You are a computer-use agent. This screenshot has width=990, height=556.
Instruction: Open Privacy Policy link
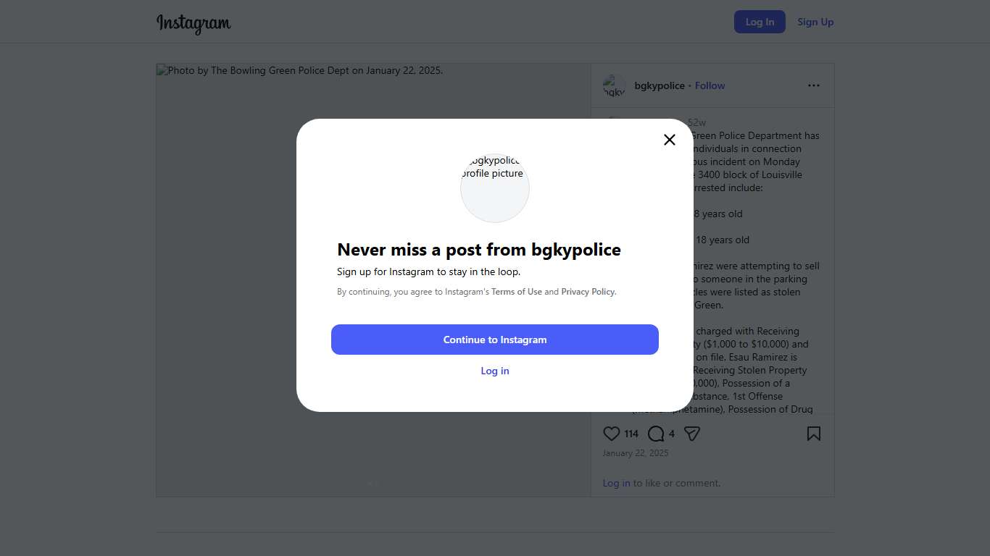coord(588,292)
